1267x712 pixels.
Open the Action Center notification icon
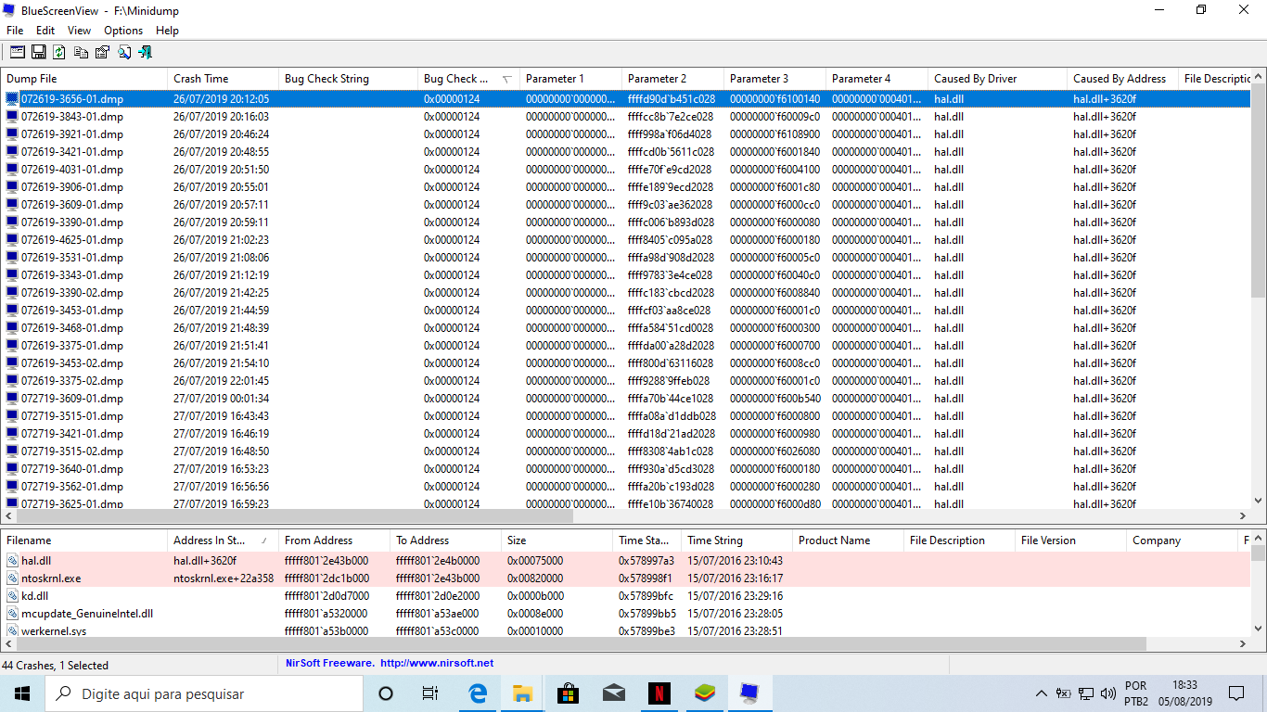coord(1236,693)
